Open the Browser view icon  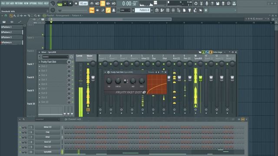coord(179,10)
